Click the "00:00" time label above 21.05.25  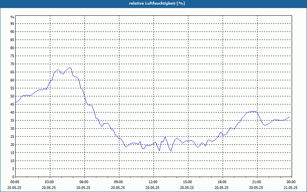292,182
